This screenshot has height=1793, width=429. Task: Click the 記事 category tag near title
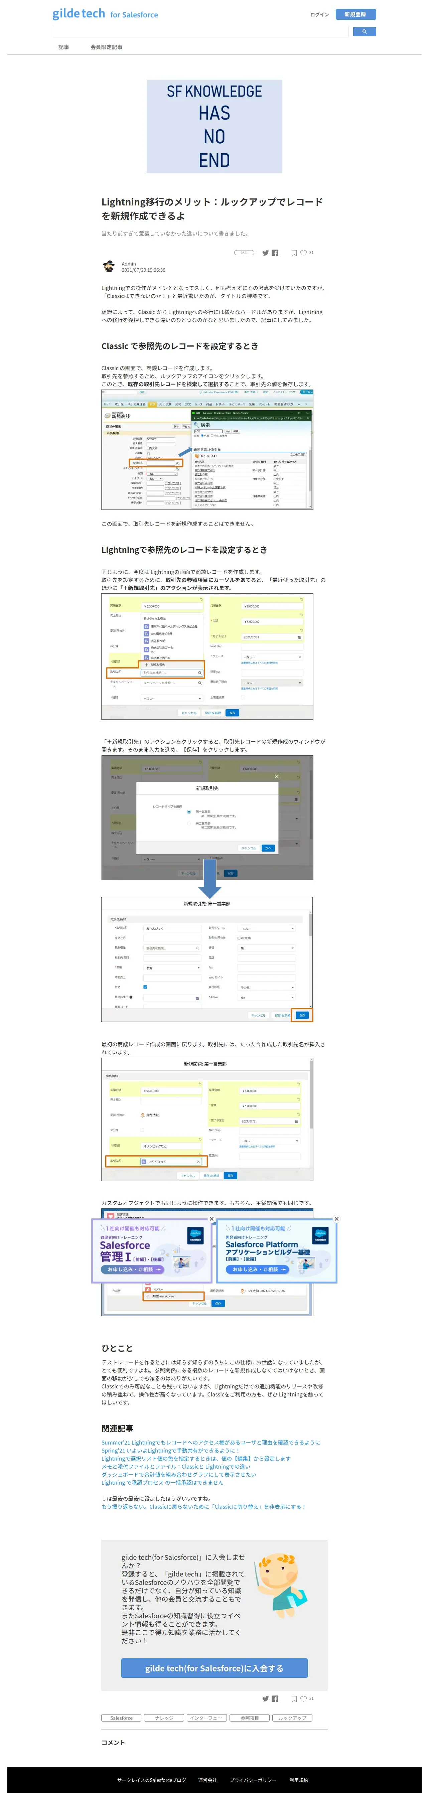244,253
